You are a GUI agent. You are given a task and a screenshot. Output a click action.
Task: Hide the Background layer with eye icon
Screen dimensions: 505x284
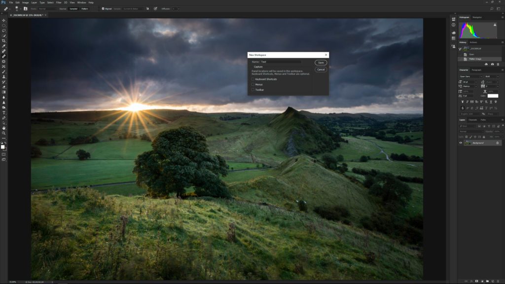pyautogui.click(x=461, y=143)
